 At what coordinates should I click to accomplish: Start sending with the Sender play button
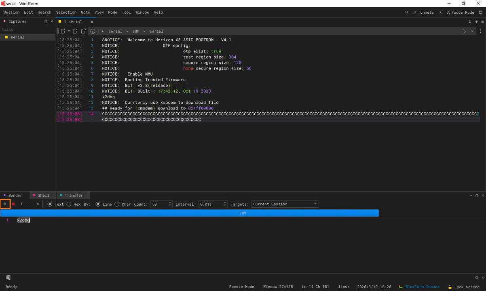pos(5,204)
